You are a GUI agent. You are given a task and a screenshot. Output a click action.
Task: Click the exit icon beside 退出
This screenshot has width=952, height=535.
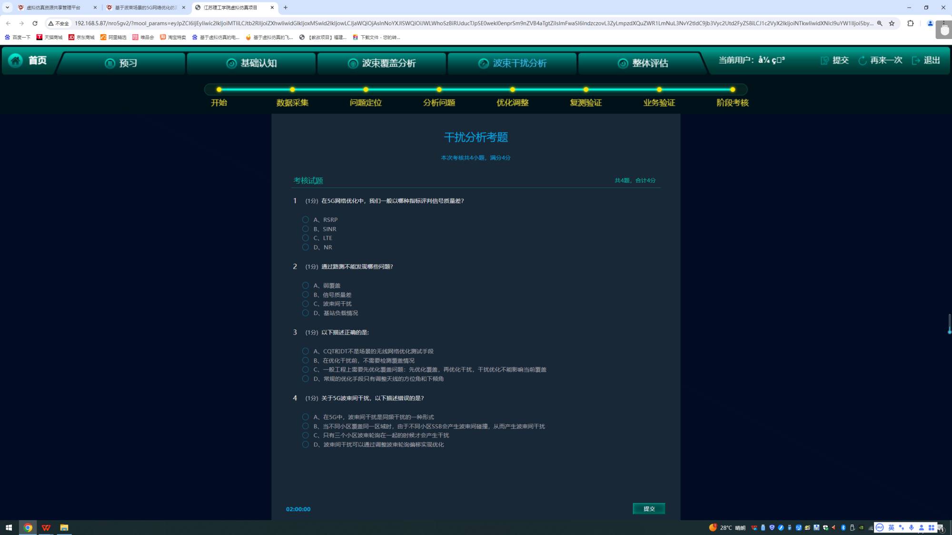(x=916, y=60)
